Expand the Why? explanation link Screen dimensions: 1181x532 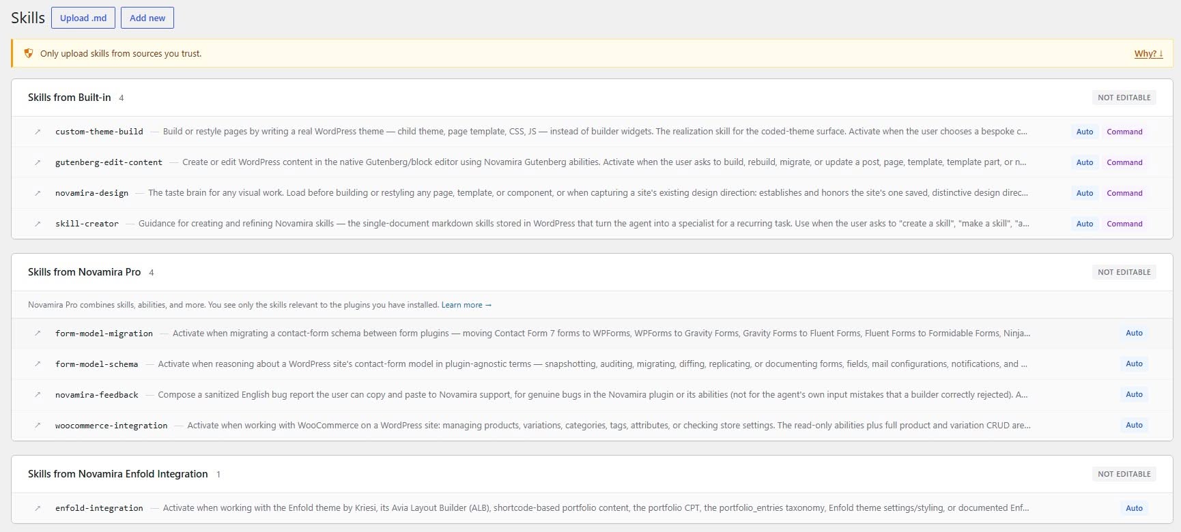click(x=1148, y=54)
